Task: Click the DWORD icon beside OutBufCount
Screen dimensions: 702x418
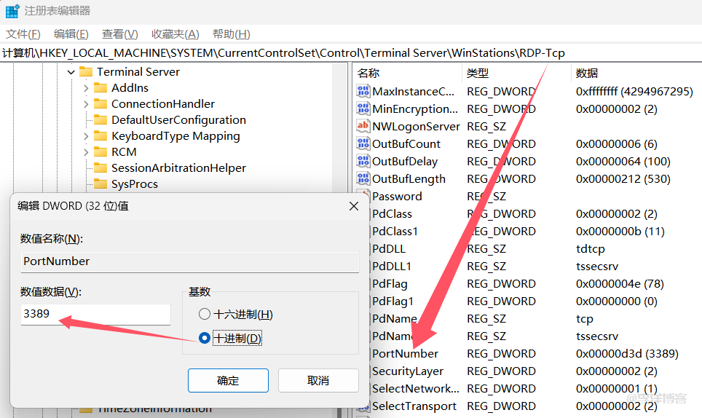Action: pyautogui.click(x=363, y=144)
